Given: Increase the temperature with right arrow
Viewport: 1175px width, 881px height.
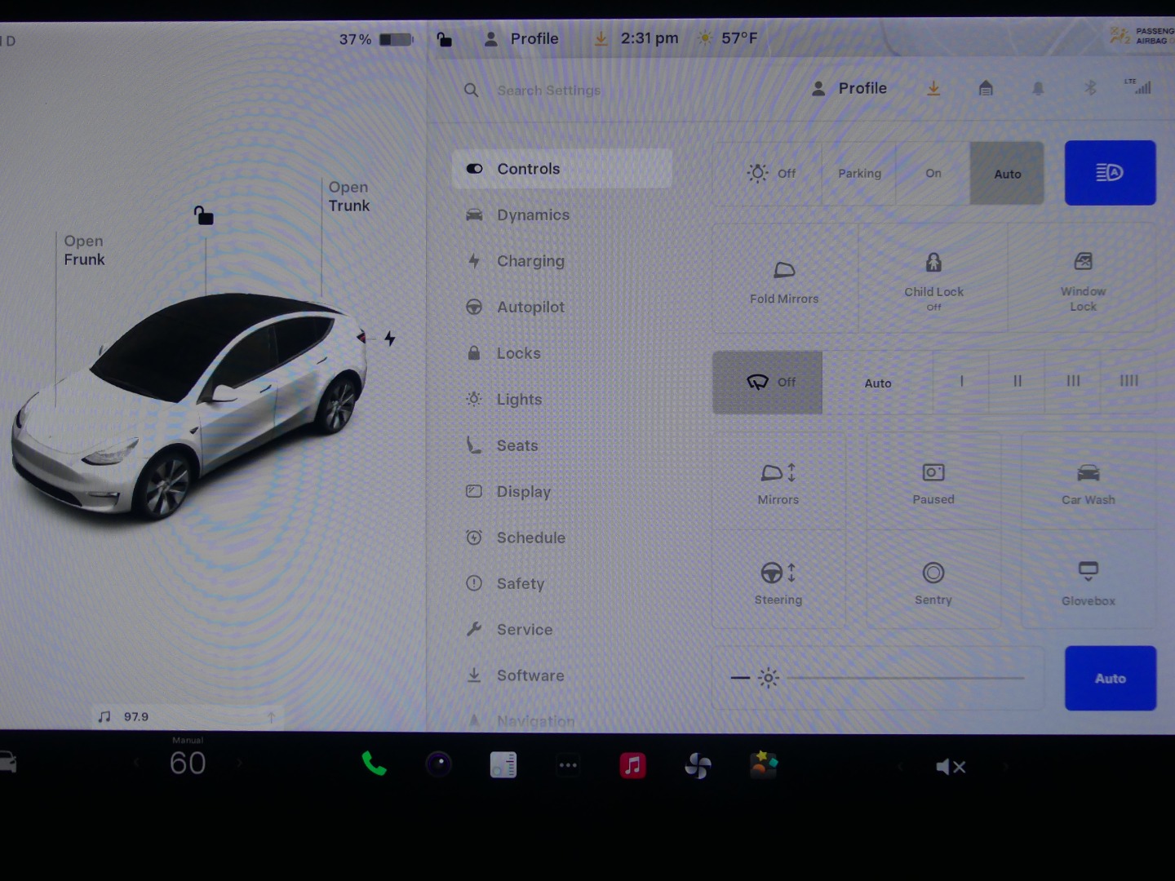Looking at the screenshot, I should pos(239,764).
